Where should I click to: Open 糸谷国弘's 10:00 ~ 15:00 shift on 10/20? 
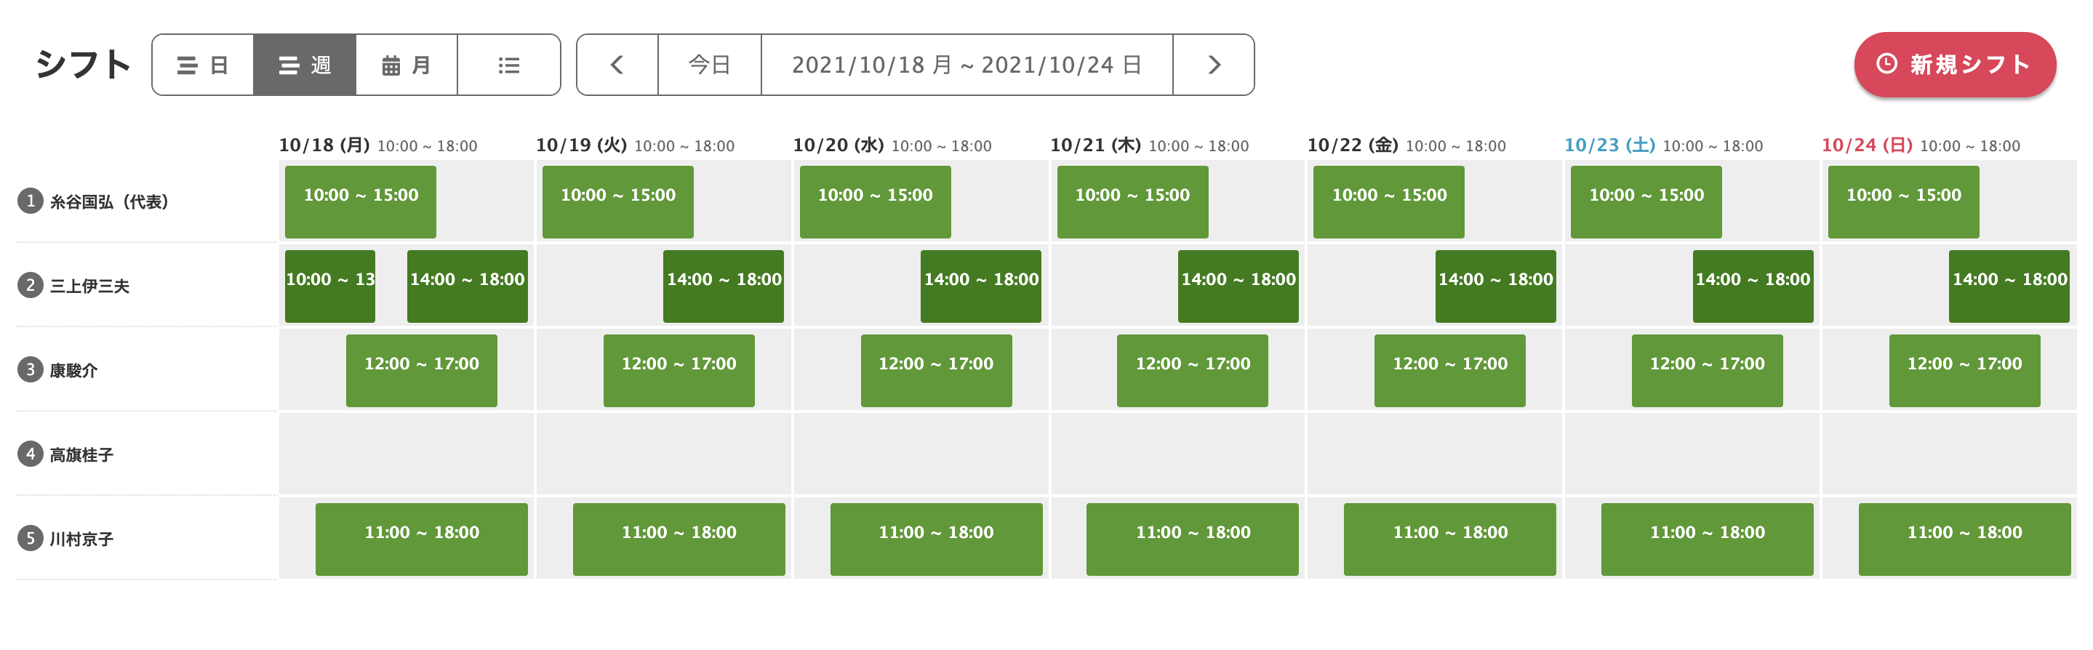pyautogui.click(x=875, y=201)
